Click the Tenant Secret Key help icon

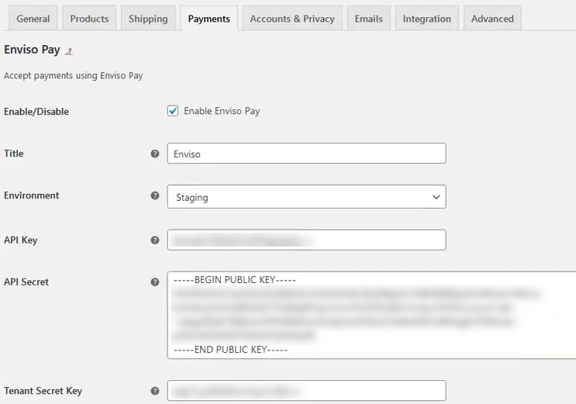155,391
